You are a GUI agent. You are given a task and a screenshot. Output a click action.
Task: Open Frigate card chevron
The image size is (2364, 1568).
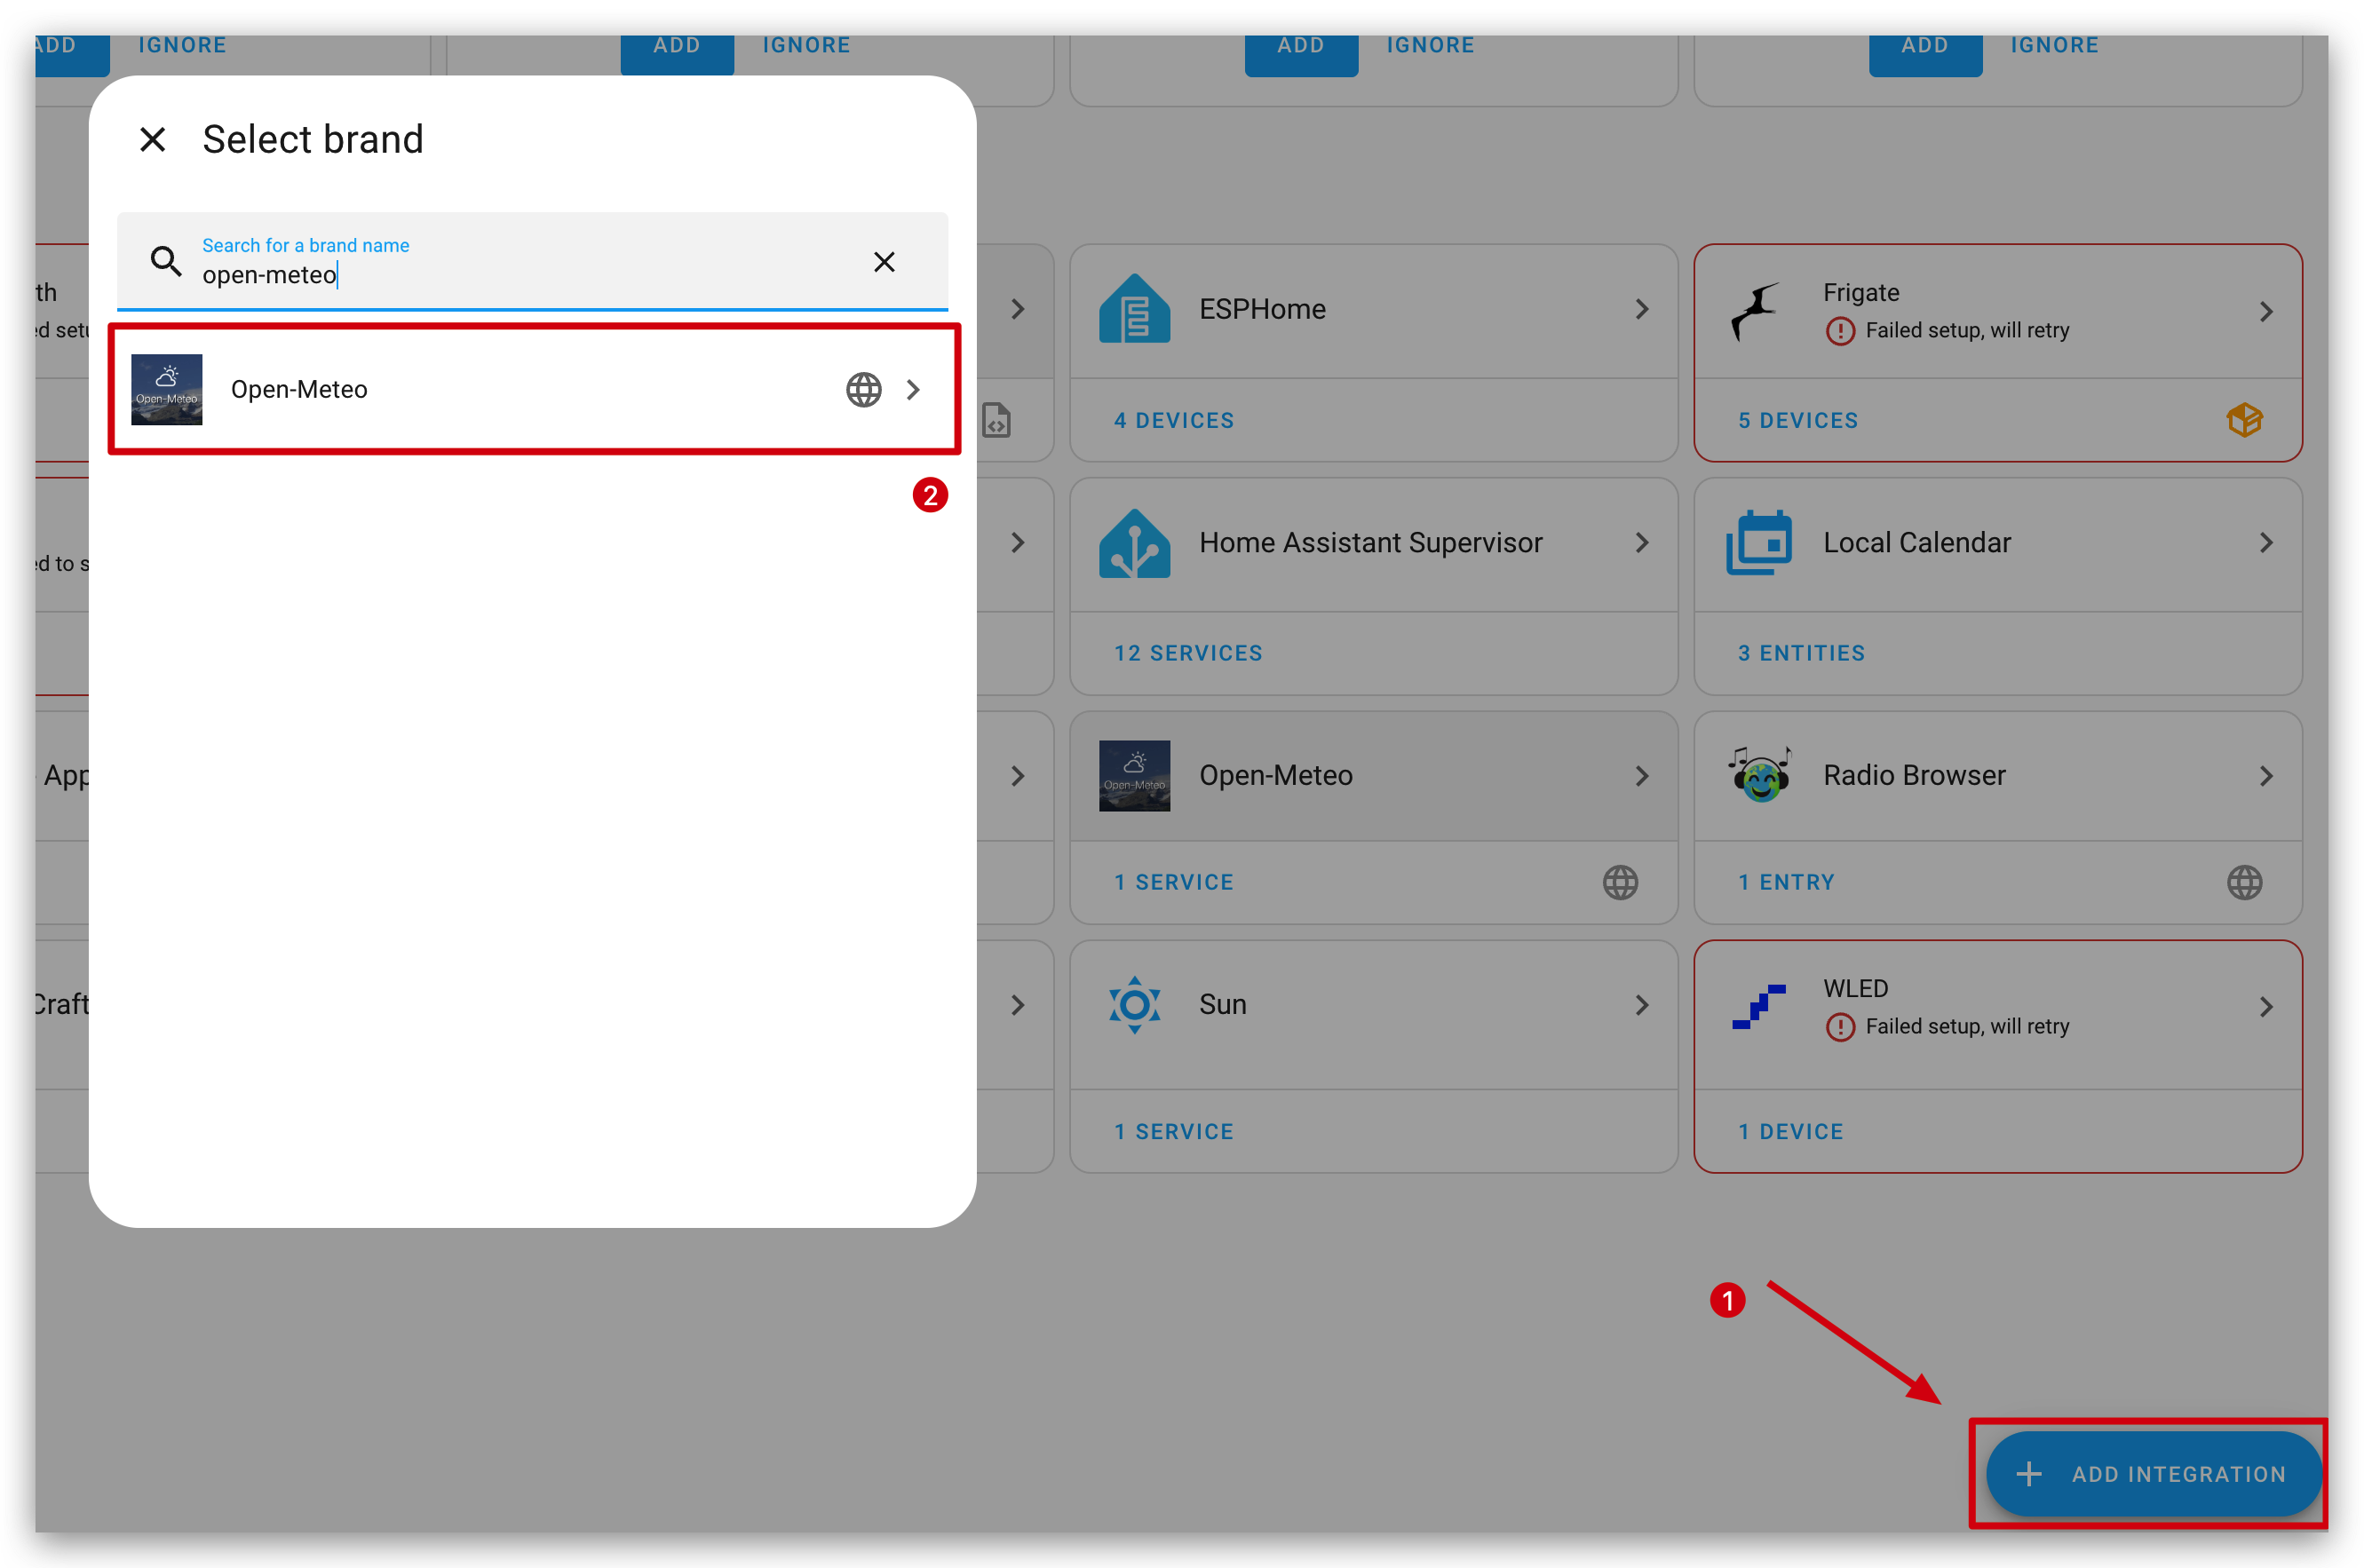2265,311
